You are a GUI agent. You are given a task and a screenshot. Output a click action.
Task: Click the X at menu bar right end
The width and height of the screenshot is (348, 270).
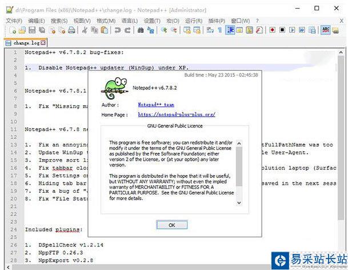coord(342,21)
